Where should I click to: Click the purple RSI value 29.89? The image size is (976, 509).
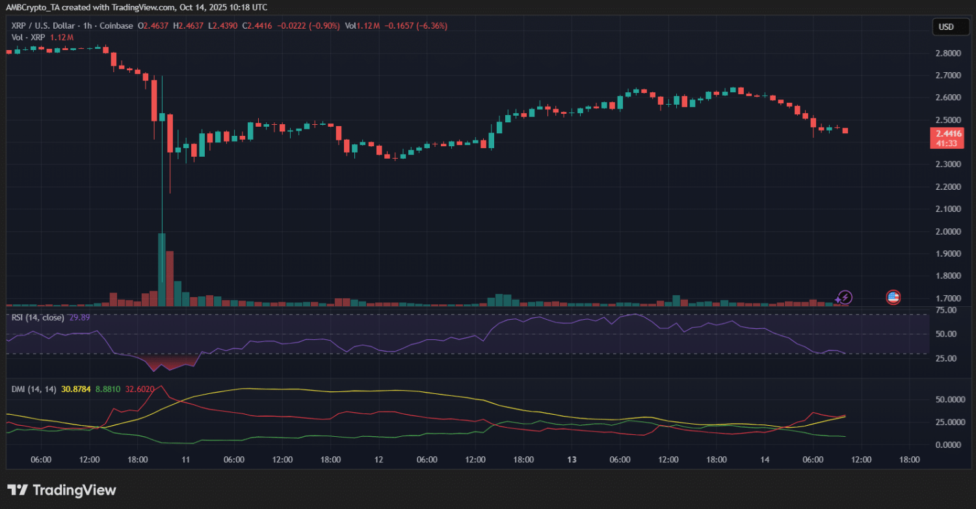pos(79,317)
